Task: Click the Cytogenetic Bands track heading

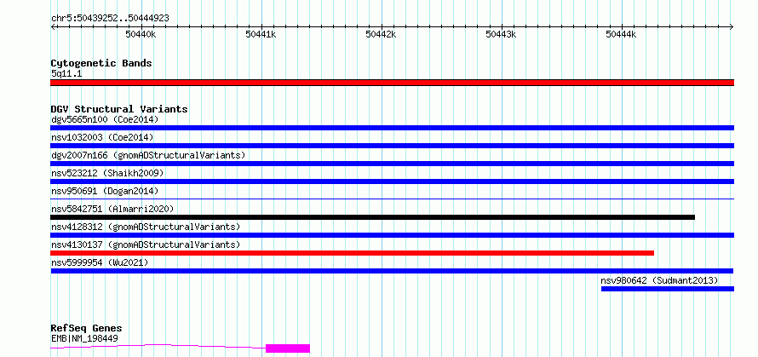Action: tap(101, 63)
